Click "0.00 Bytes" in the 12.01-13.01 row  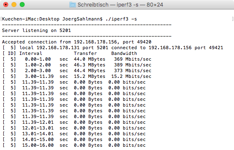(88, 128)
